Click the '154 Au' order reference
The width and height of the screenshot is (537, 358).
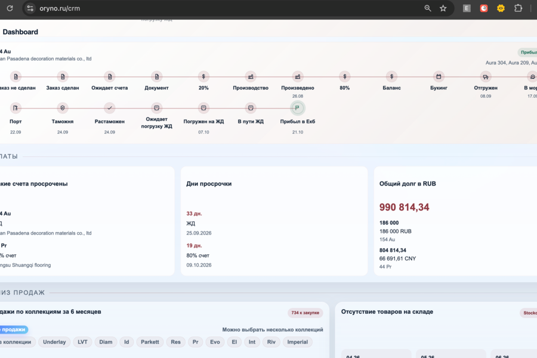point(387,239)
